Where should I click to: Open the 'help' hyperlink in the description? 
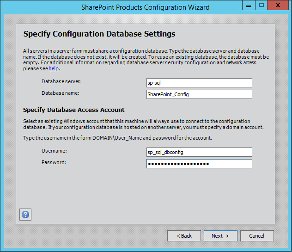coord(54,68)
